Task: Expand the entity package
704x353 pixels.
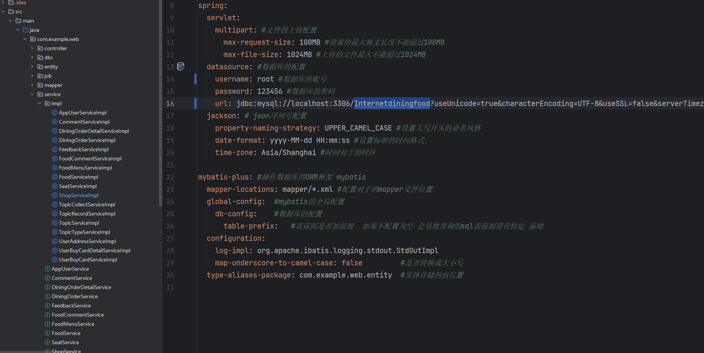Action: [x=33, y=67]
